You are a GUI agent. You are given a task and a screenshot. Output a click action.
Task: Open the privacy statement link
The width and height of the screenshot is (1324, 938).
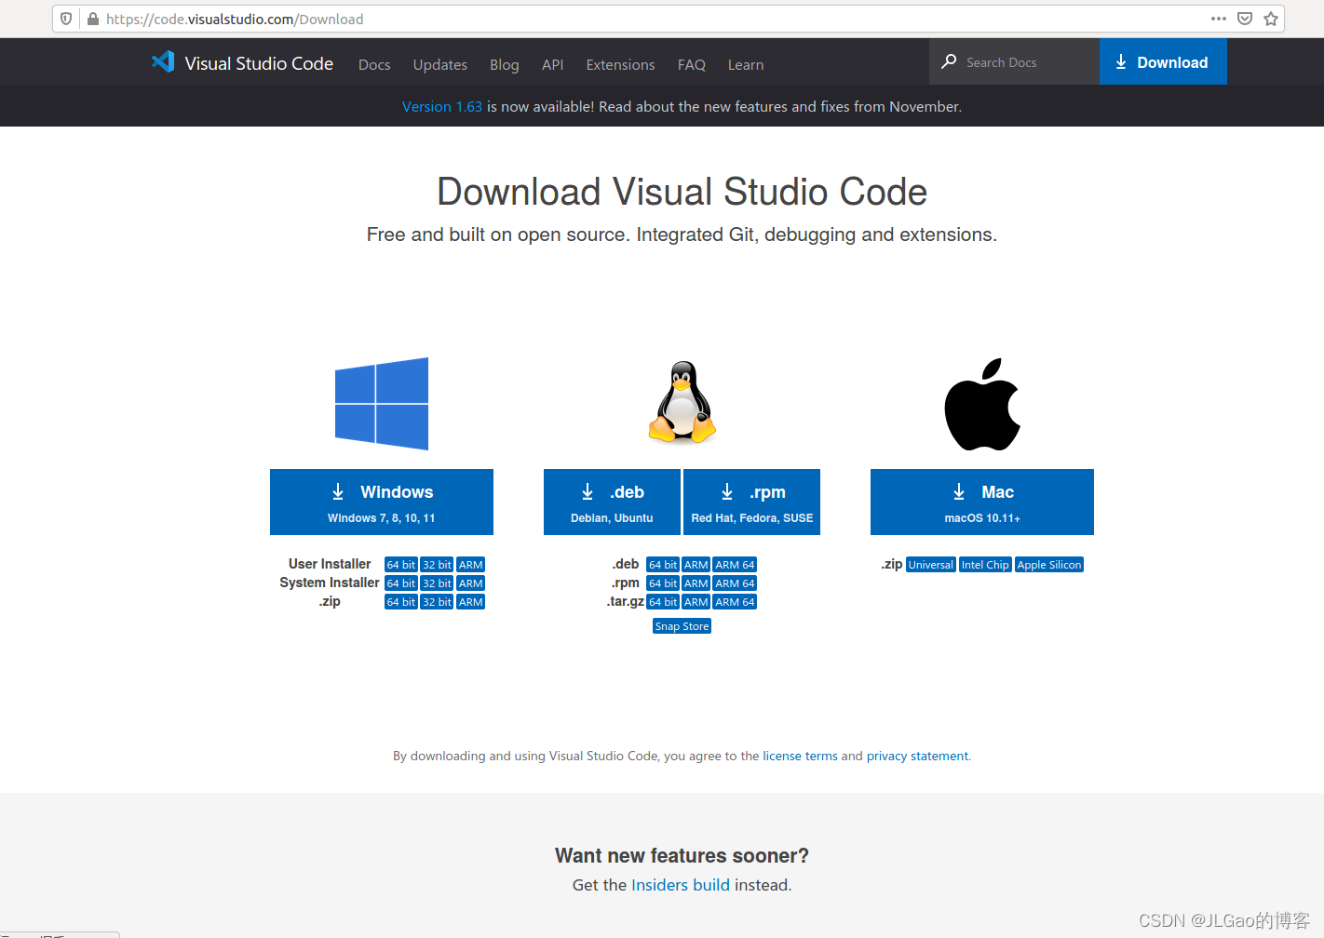(x=917, y=756)
